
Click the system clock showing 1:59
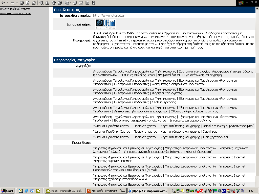(252, 191)
